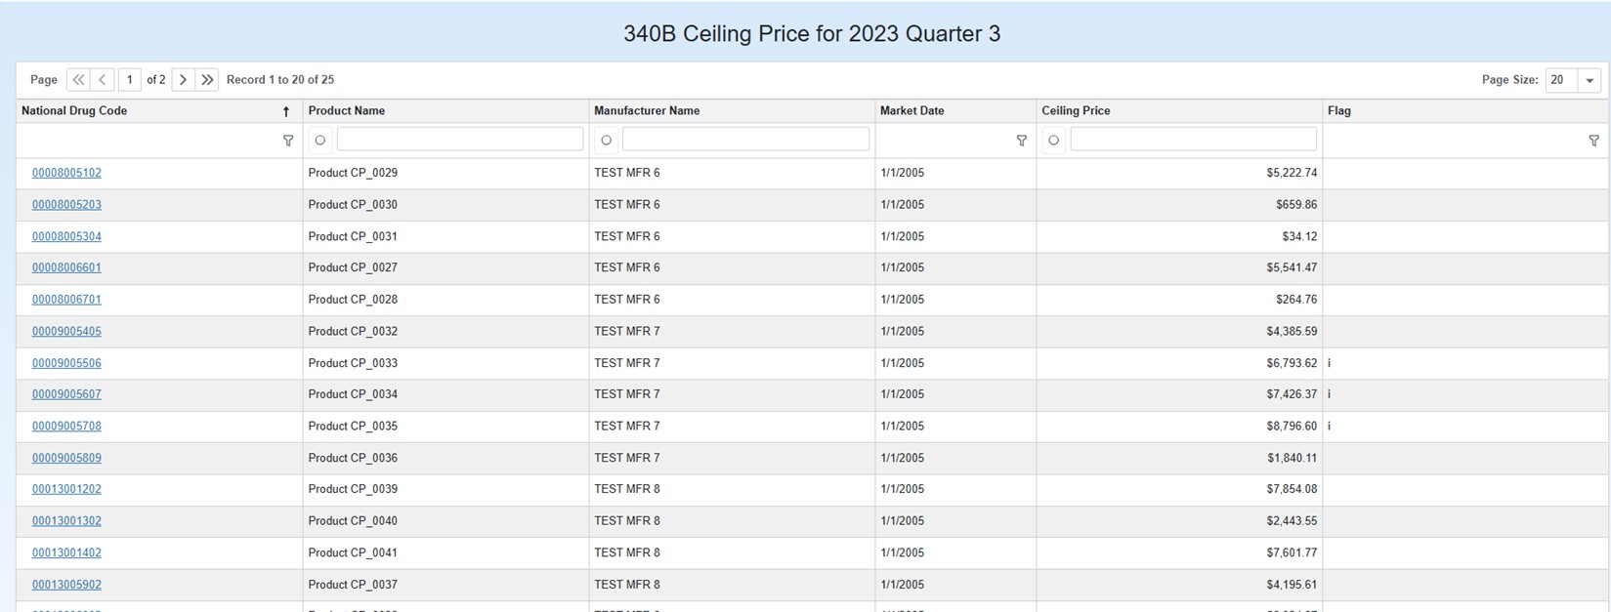Open the Flag column filter icon
Screen dimensions: 1611x612
1593,141
